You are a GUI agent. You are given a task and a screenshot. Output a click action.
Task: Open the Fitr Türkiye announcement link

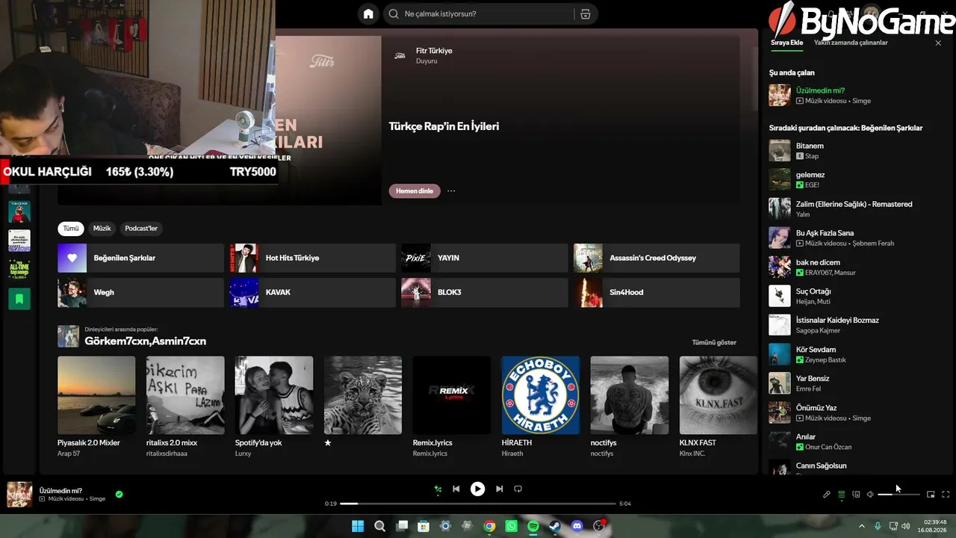click(434, 51)
